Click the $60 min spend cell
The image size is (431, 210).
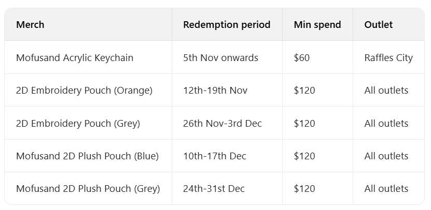click(x=302, y=58)
